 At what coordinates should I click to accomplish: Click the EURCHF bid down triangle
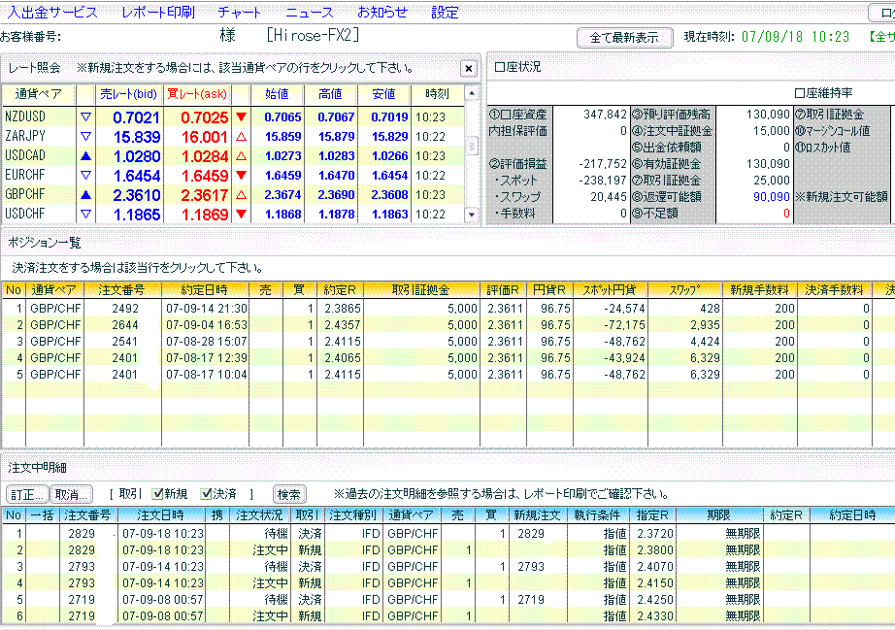84,176
